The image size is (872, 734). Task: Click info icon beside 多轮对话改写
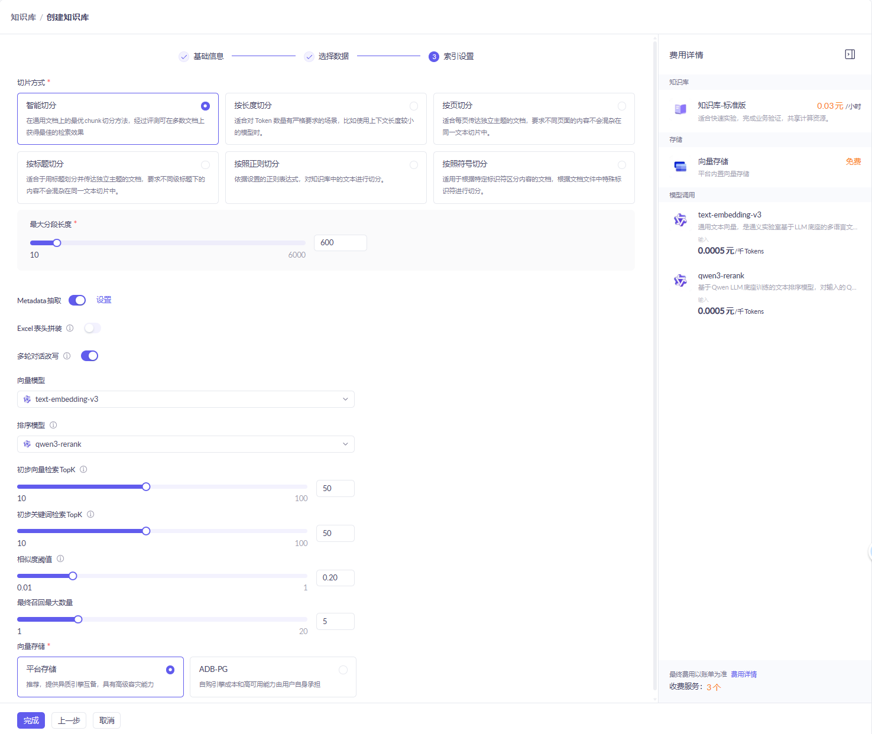67,356
